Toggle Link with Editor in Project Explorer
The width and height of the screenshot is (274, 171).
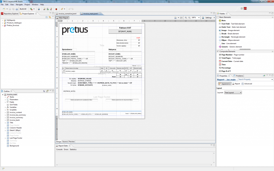50,17
